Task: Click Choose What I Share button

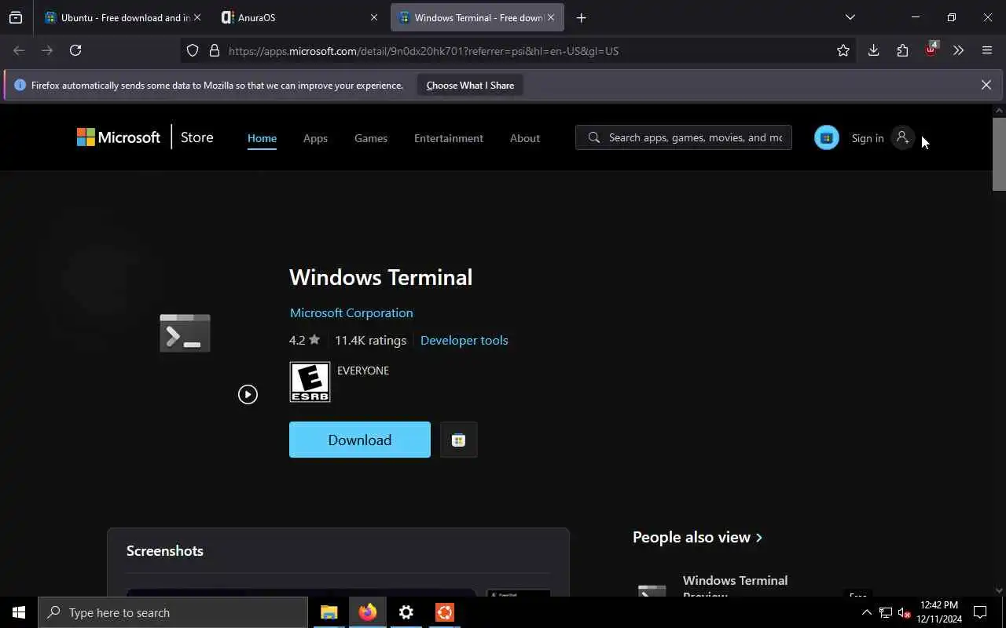Action: [x=470, y=85]
